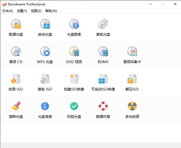The width and height of the screenshot is (181, 148).
Task: Select the 擦除光盘 erase disc brush
Action: [16, 106]
